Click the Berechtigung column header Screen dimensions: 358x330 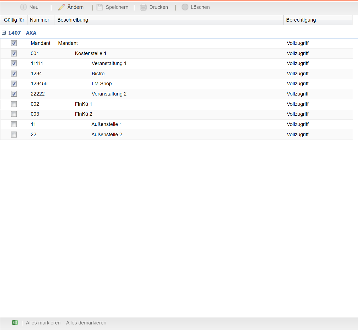click(301, 20)
